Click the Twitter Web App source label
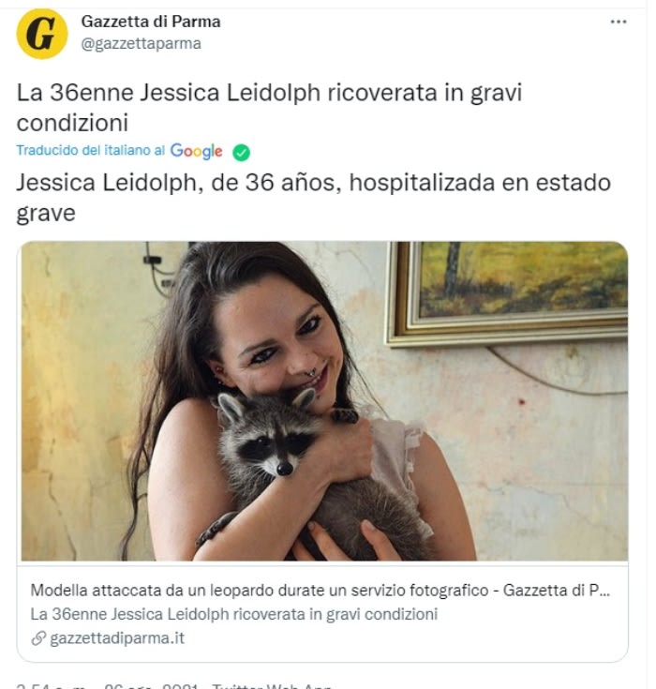 271,686
